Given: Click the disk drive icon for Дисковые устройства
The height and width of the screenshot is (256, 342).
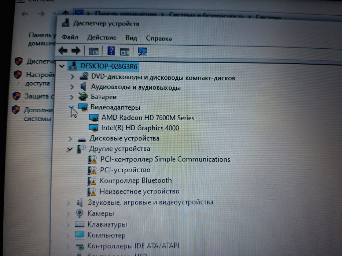Looking at the screenshot, I should [x=82, y=140].
